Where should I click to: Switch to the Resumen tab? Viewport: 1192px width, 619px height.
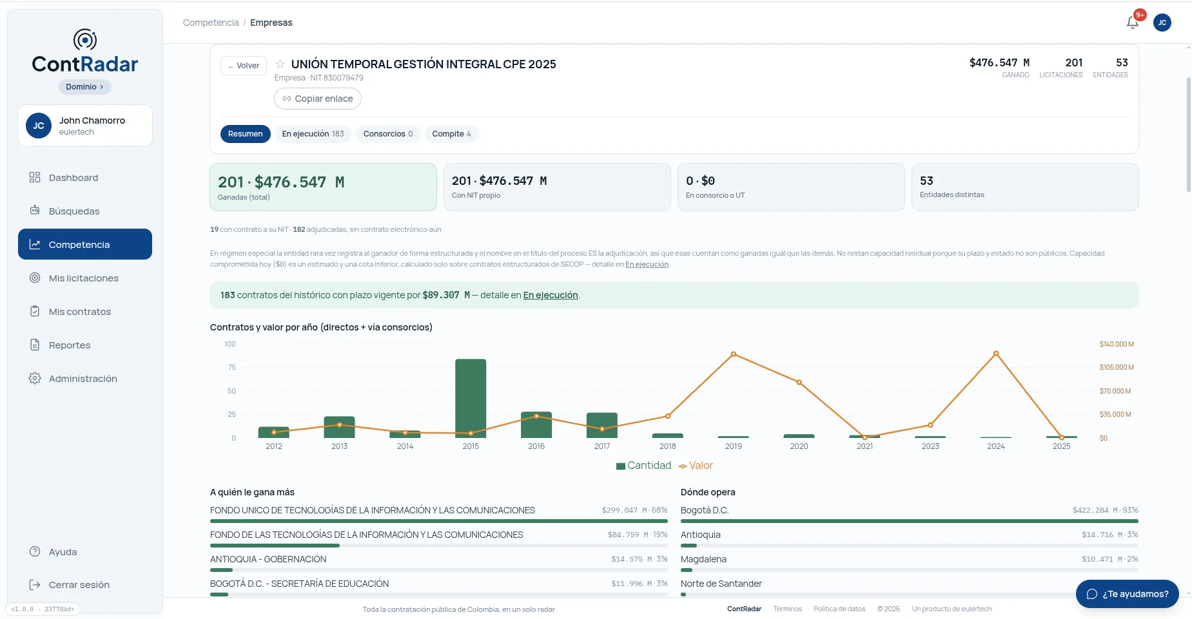point(245,134)
